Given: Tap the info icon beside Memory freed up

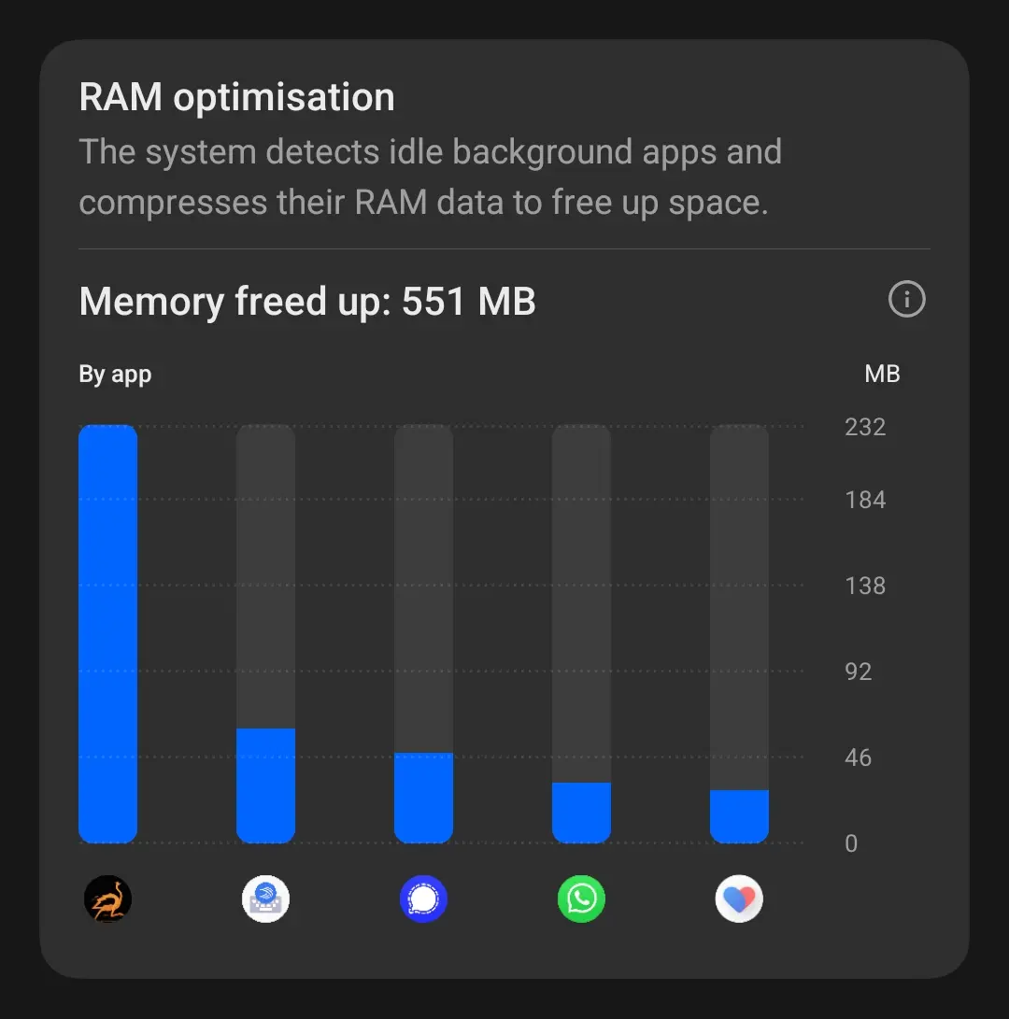Looking at the screenshot, I should click(x=906, y=300).
